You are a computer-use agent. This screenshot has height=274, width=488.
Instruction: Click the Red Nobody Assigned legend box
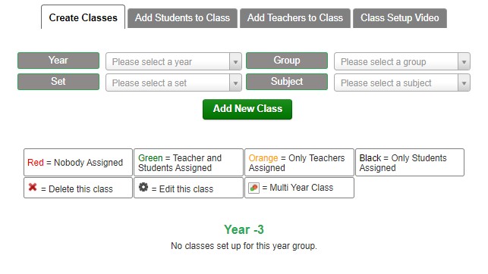(78, 163)
